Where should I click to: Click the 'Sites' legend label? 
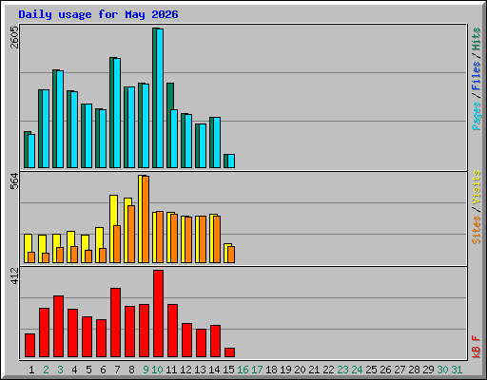477,230
